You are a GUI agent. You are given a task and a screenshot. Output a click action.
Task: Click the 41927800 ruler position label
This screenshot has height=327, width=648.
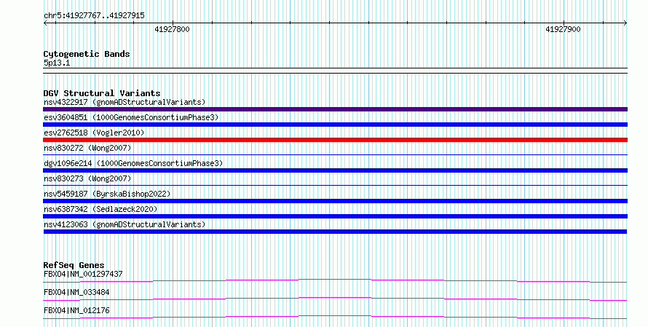[172, 29]
